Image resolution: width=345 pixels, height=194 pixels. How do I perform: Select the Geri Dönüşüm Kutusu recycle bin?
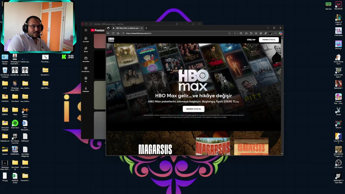point(5,72)
